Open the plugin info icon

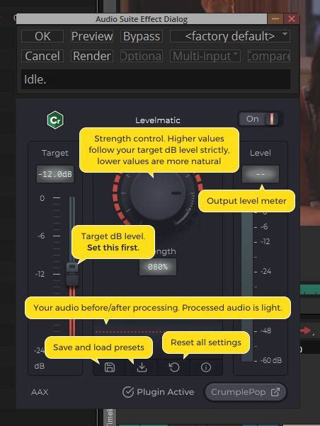tap(206, 367)
